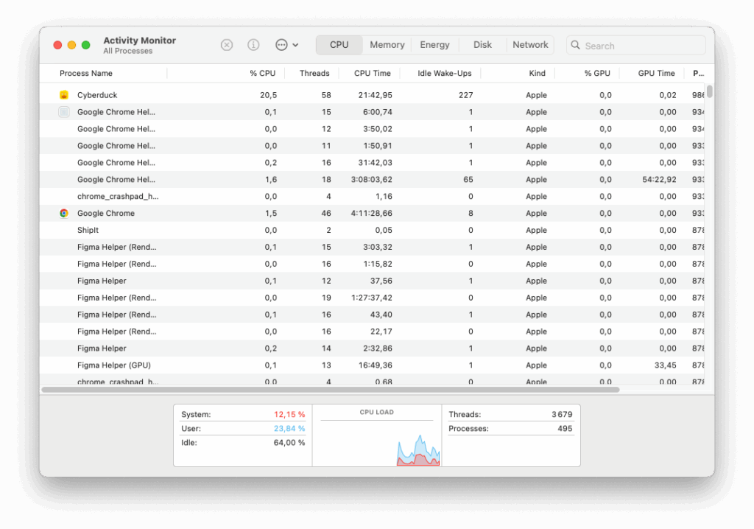Switch to the Energy tab
Viewport: 754px width, 529px height.
(x=434, y=45)
